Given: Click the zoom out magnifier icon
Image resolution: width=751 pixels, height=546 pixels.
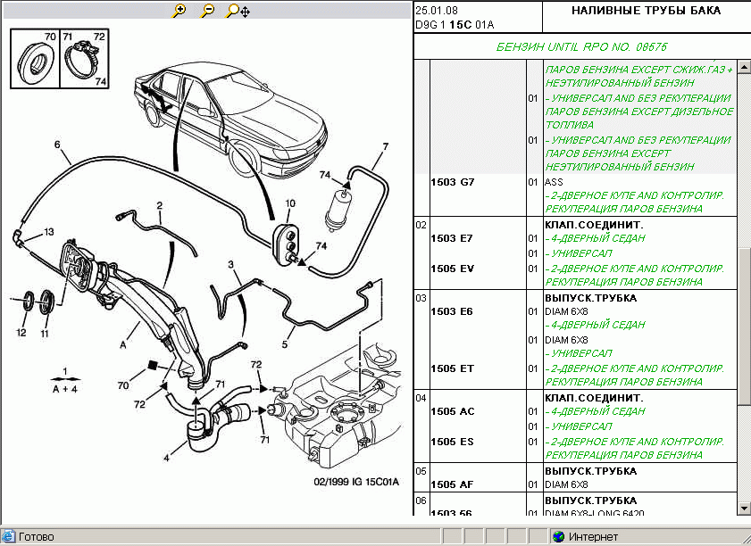Looking at the screenshot, I should point(207,11).
